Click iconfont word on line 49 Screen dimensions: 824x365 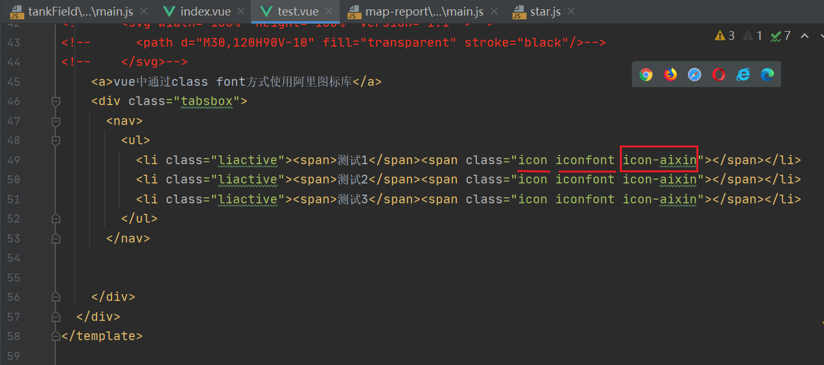(585, 160)
